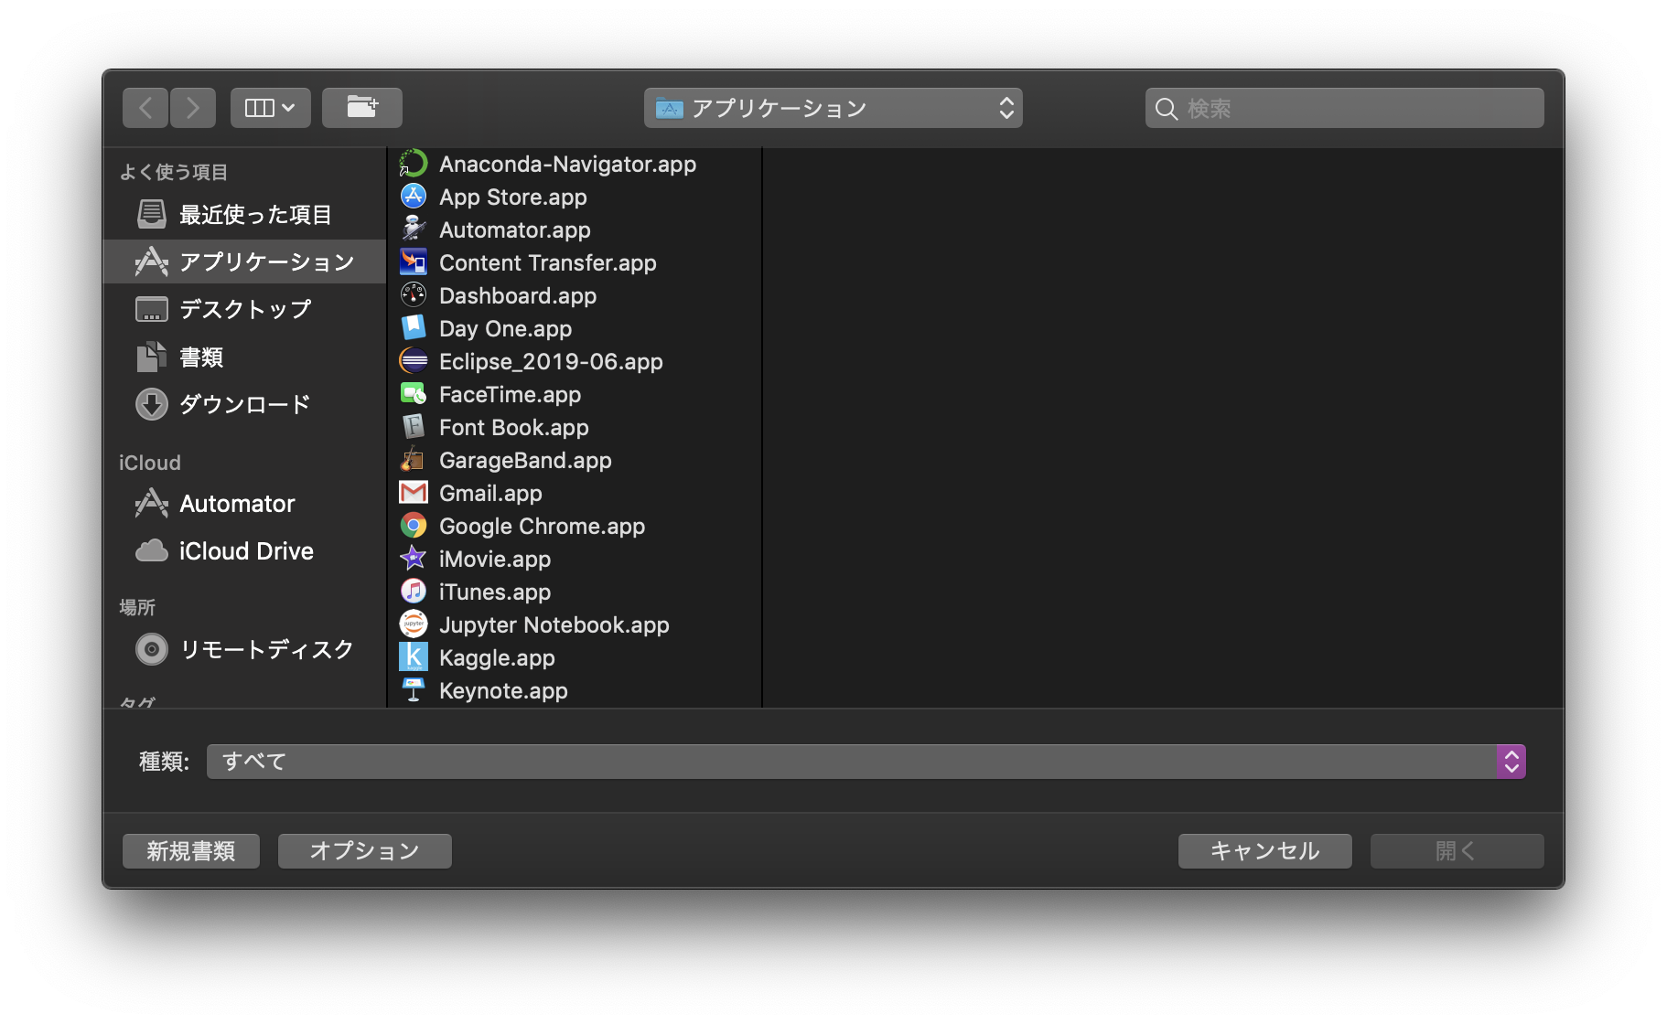Click the search magnifier icon
This screenshot has height=1024, width=1667.
1167,109
